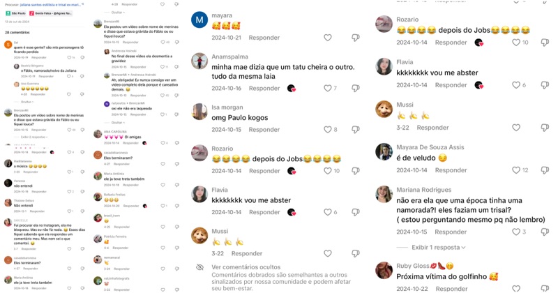Open 'Ver comentários ocultos' link
558x293 pixels.
tap(246, 267)
